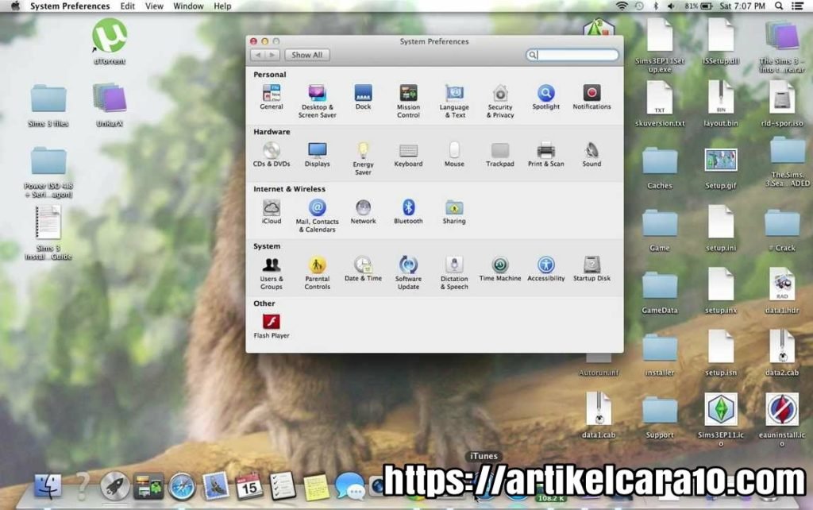Open Sound preferences

(591, 151)
